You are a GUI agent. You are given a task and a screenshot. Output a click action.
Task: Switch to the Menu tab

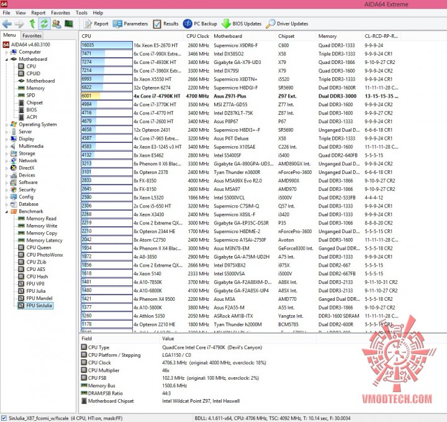point(9,35)
